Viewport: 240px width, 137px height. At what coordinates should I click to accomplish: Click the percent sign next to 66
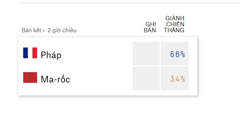(183, 54)
